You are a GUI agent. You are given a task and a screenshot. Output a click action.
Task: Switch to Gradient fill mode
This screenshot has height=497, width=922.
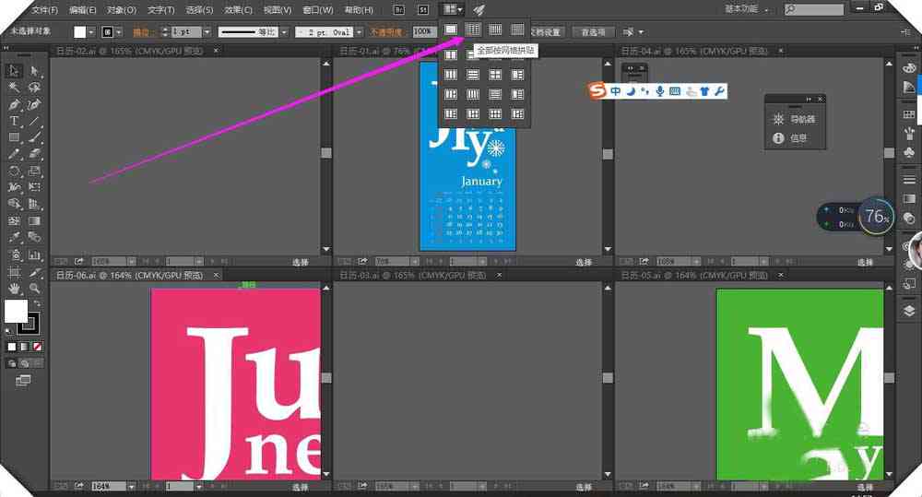pos(24,347)
